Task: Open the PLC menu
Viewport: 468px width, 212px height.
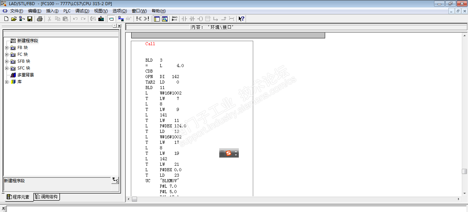Action: click(x=67, y=11)
